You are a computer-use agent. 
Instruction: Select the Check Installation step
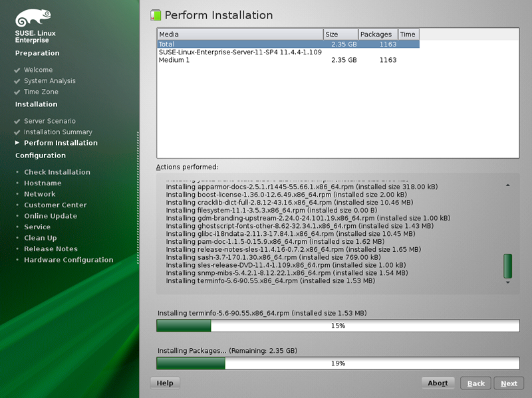[x=57, y=172]
